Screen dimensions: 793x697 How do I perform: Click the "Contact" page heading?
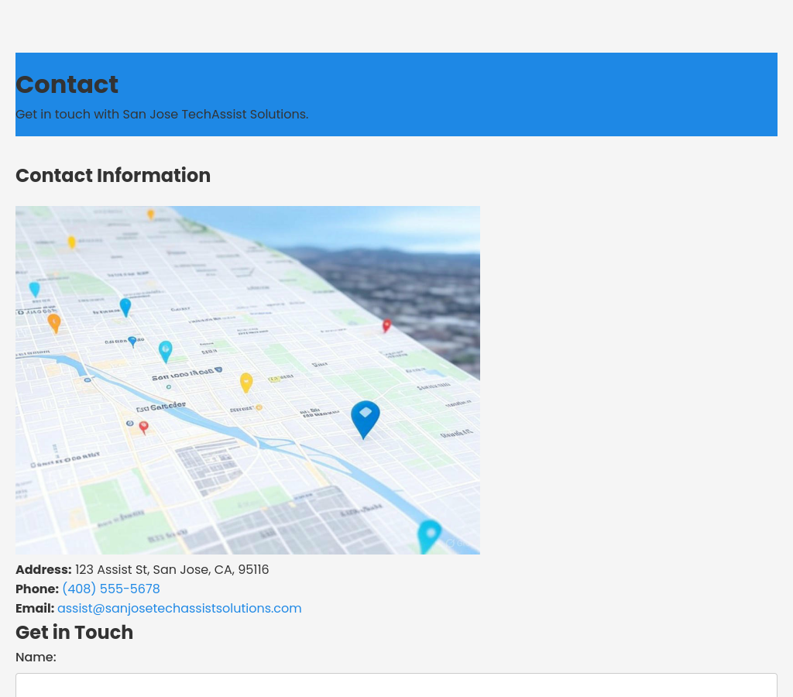67,84
